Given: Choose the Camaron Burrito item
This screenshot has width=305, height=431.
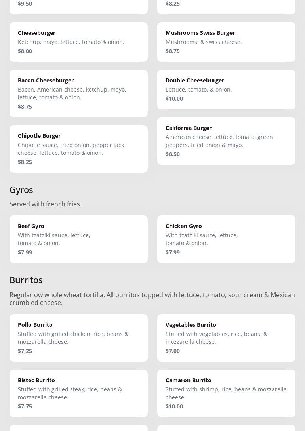Looking at the screenshot, I should pyautogui.click(x=226, y=393).
